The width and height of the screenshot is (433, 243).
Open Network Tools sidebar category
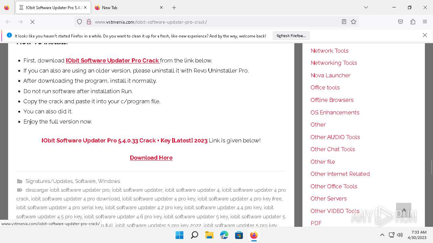(329, 51)
